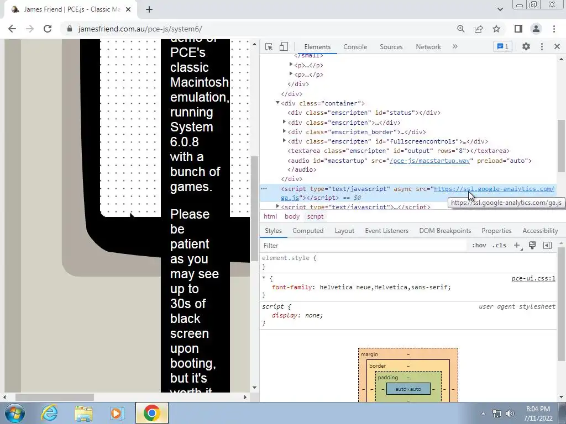The width and height of the screenshot is (566, 424).
Task: Bookmark this page with star
Action: coord(496,29)
